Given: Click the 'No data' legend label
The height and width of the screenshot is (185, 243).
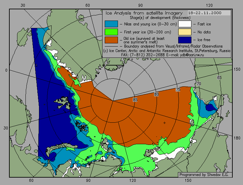Looking at the screenshot, I should 204,32.
